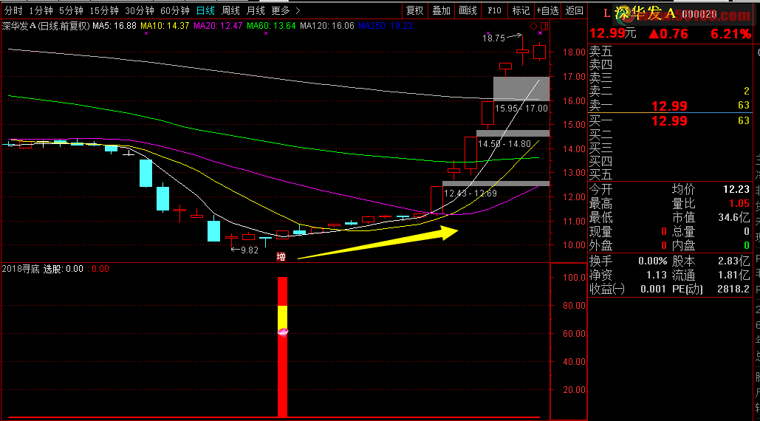This screenshot has width=760, height=421.
Task: Click the 15.95 - 17.00 gap label
Action: pyautogui.click(x=521, y=109)
